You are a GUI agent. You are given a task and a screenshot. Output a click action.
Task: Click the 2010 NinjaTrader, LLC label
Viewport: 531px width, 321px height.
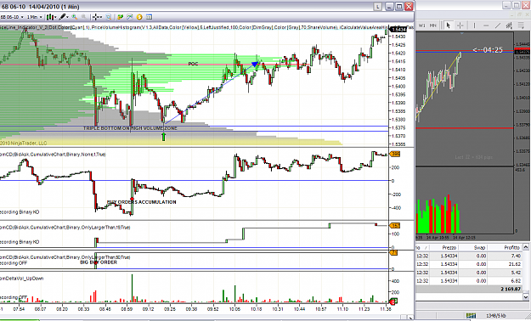(x=24, y=144)
